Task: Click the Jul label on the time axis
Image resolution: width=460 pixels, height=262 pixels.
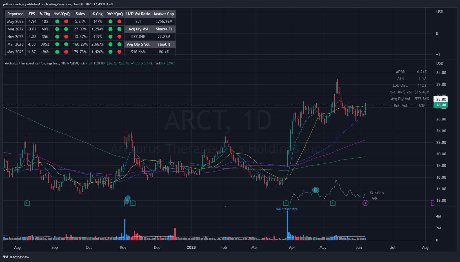Action: [393, 247]
